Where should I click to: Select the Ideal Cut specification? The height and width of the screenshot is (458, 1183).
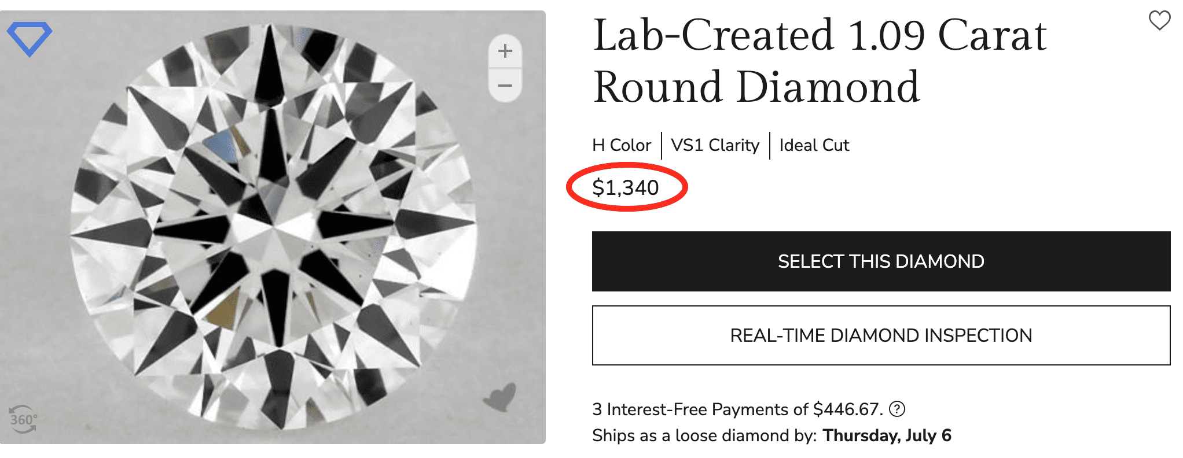(814, 145)
